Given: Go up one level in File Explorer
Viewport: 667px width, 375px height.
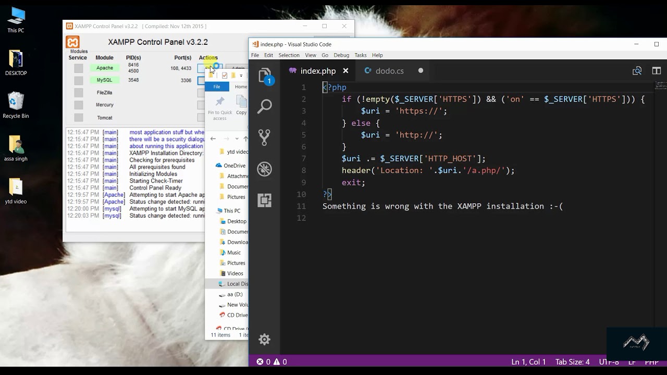Looking at the screenshot, I should pos(245,139).
